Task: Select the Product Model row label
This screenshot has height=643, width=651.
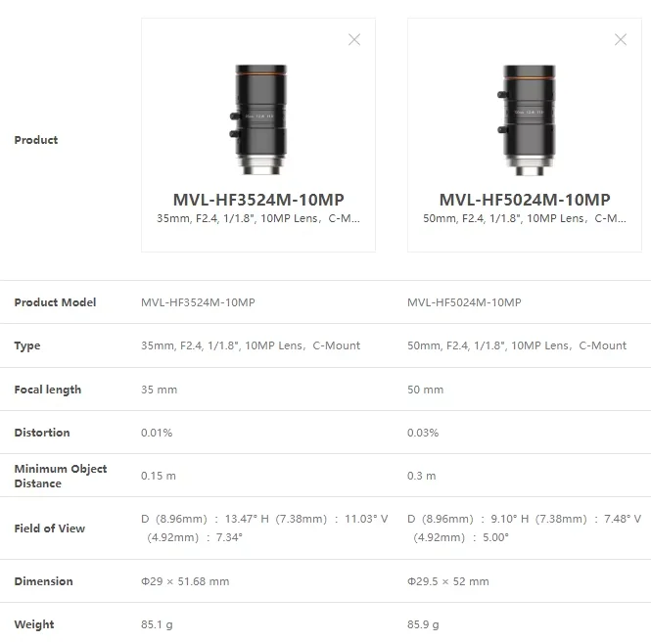Action: pyautogui.click(x=55, y=302)
